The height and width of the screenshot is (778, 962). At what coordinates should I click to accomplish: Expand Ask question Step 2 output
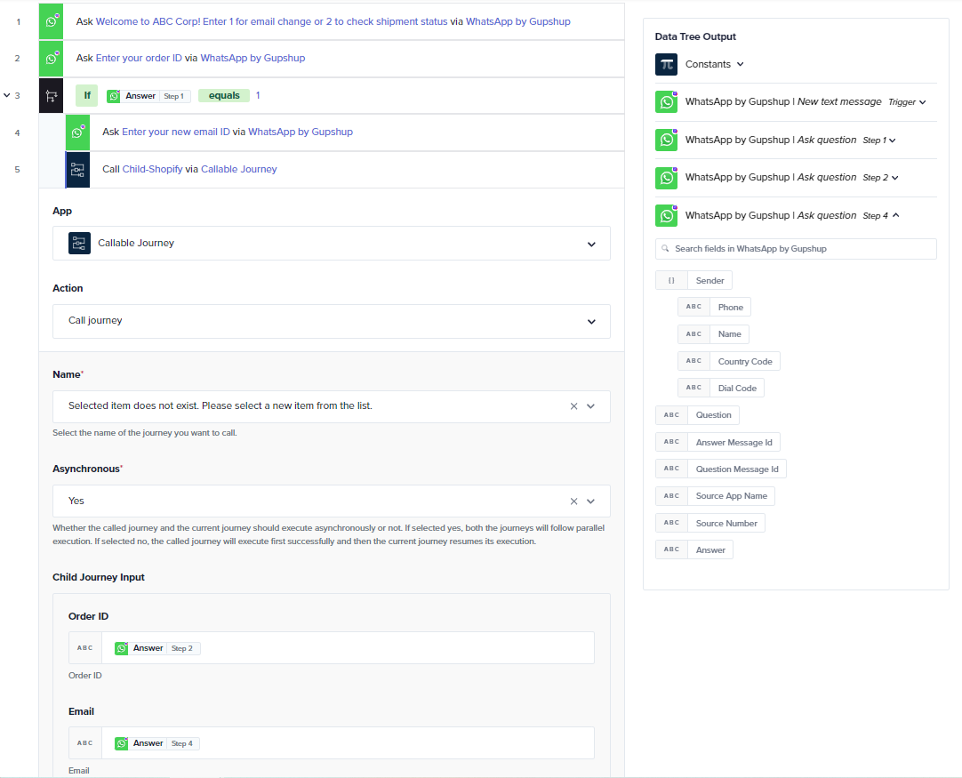pyautogui.click(x=895, y=178)
